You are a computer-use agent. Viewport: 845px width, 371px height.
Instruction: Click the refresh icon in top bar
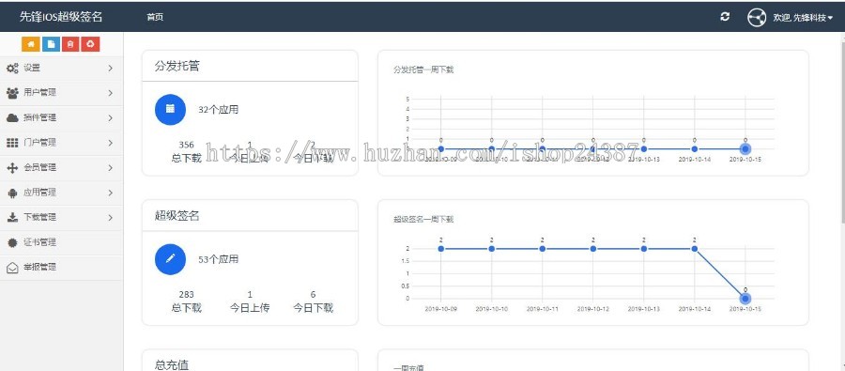point(725,17)
